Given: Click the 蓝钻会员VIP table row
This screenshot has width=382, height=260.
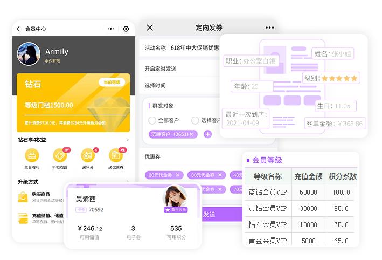Looking at the screenshot, I should (301, 193).
